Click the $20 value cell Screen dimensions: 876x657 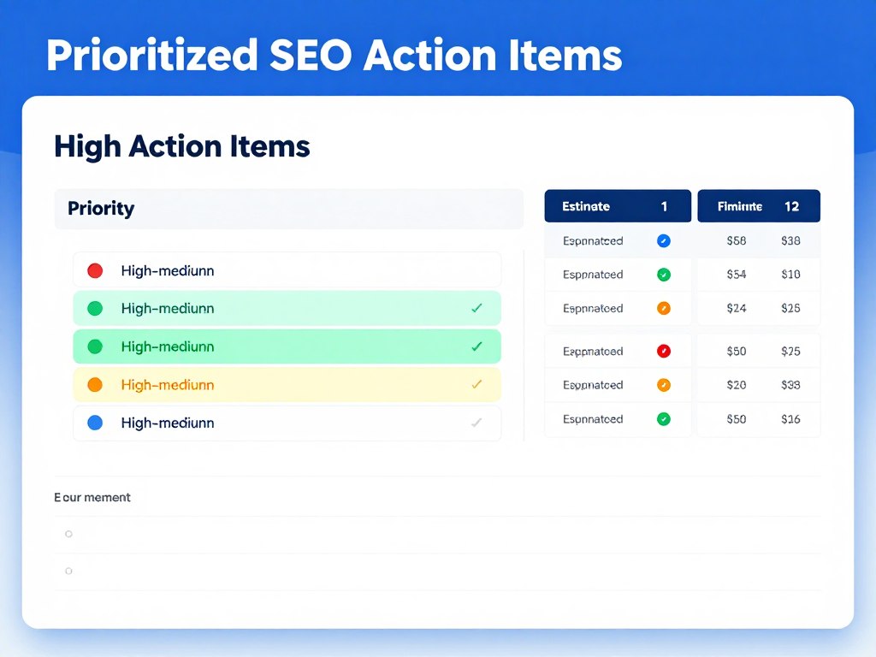[x=737, y=385]
